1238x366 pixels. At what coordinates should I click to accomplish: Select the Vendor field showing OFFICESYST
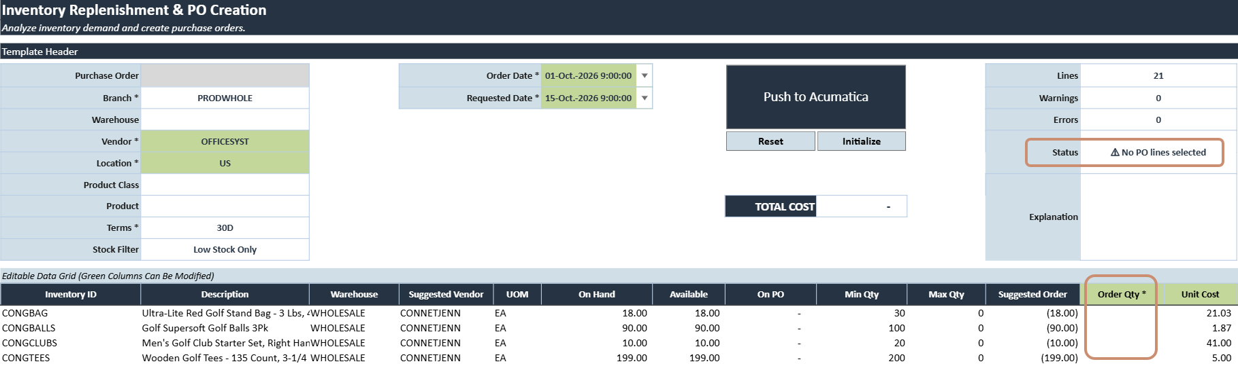click(x=225, y=141)
